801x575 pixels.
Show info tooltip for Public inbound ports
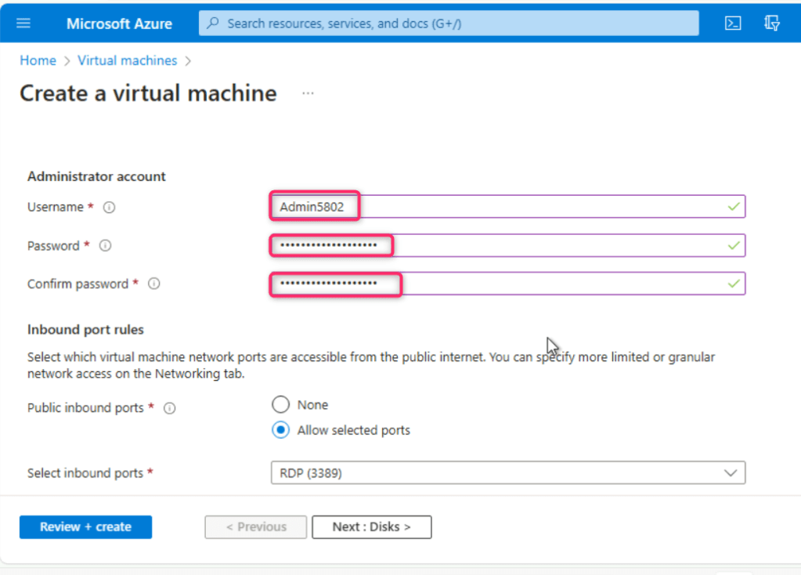pos(170,408)
